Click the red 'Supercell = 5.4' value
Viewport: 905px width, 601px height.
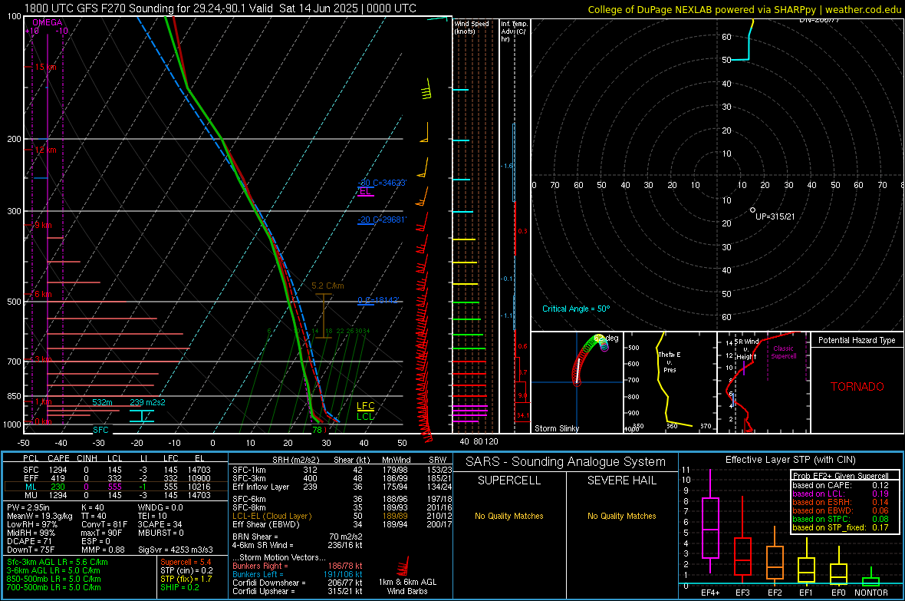tap(186, 562)
